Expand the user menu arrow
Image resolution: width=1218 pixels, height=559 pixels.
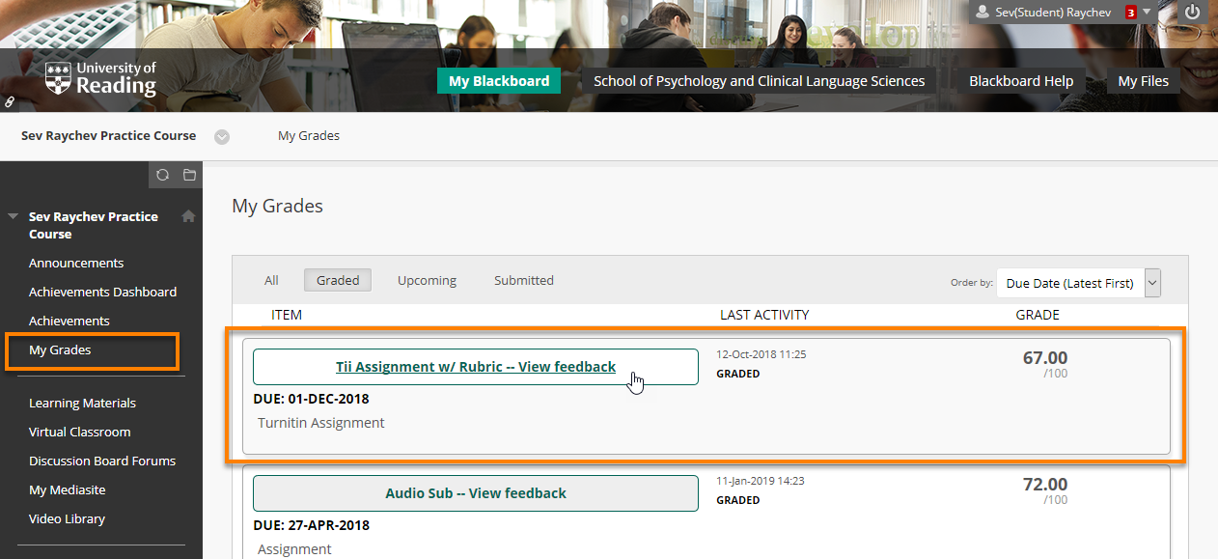coord(1147,13)
